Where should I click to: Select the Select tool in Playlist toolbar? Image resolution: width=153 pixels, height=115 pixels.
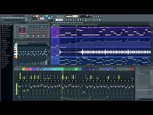tap(66, 23)
